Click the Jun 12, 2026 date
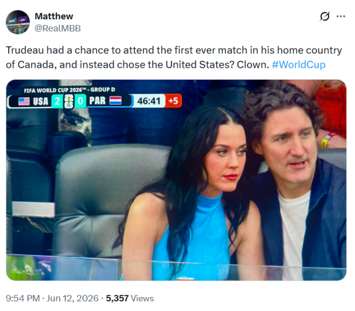The height and width of the screenshot is (311, 355). [73, 298]
